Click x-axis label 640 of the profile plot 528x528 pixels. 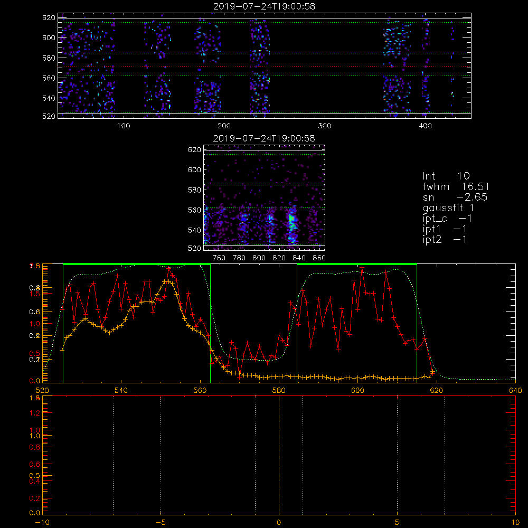[x=515, y=390]
